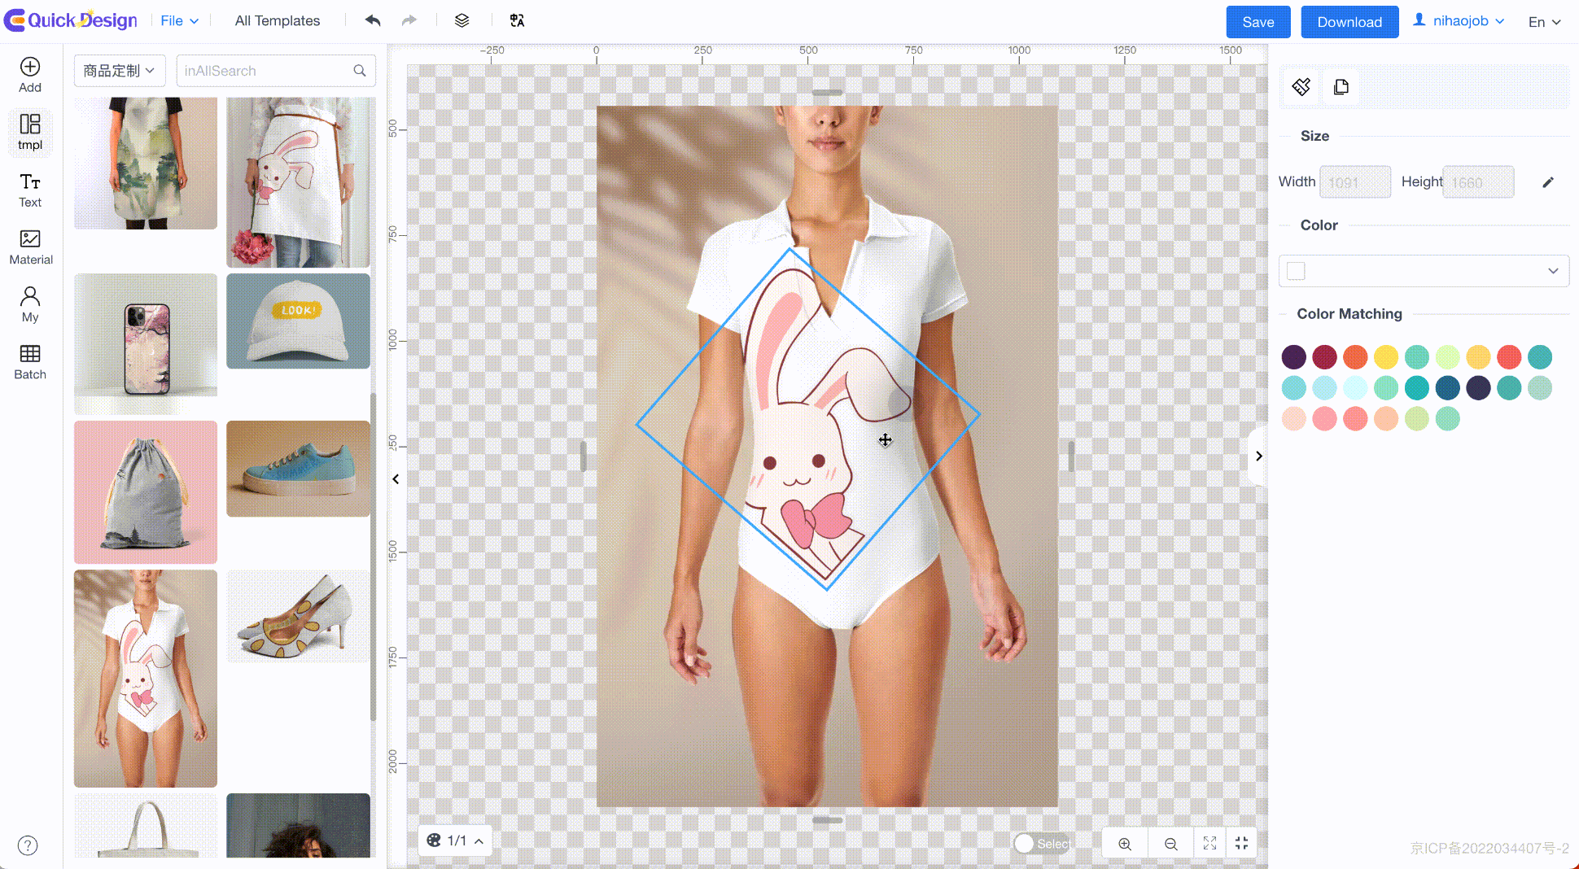Pick the light cyan color swatch

[x=1355, y=388]
